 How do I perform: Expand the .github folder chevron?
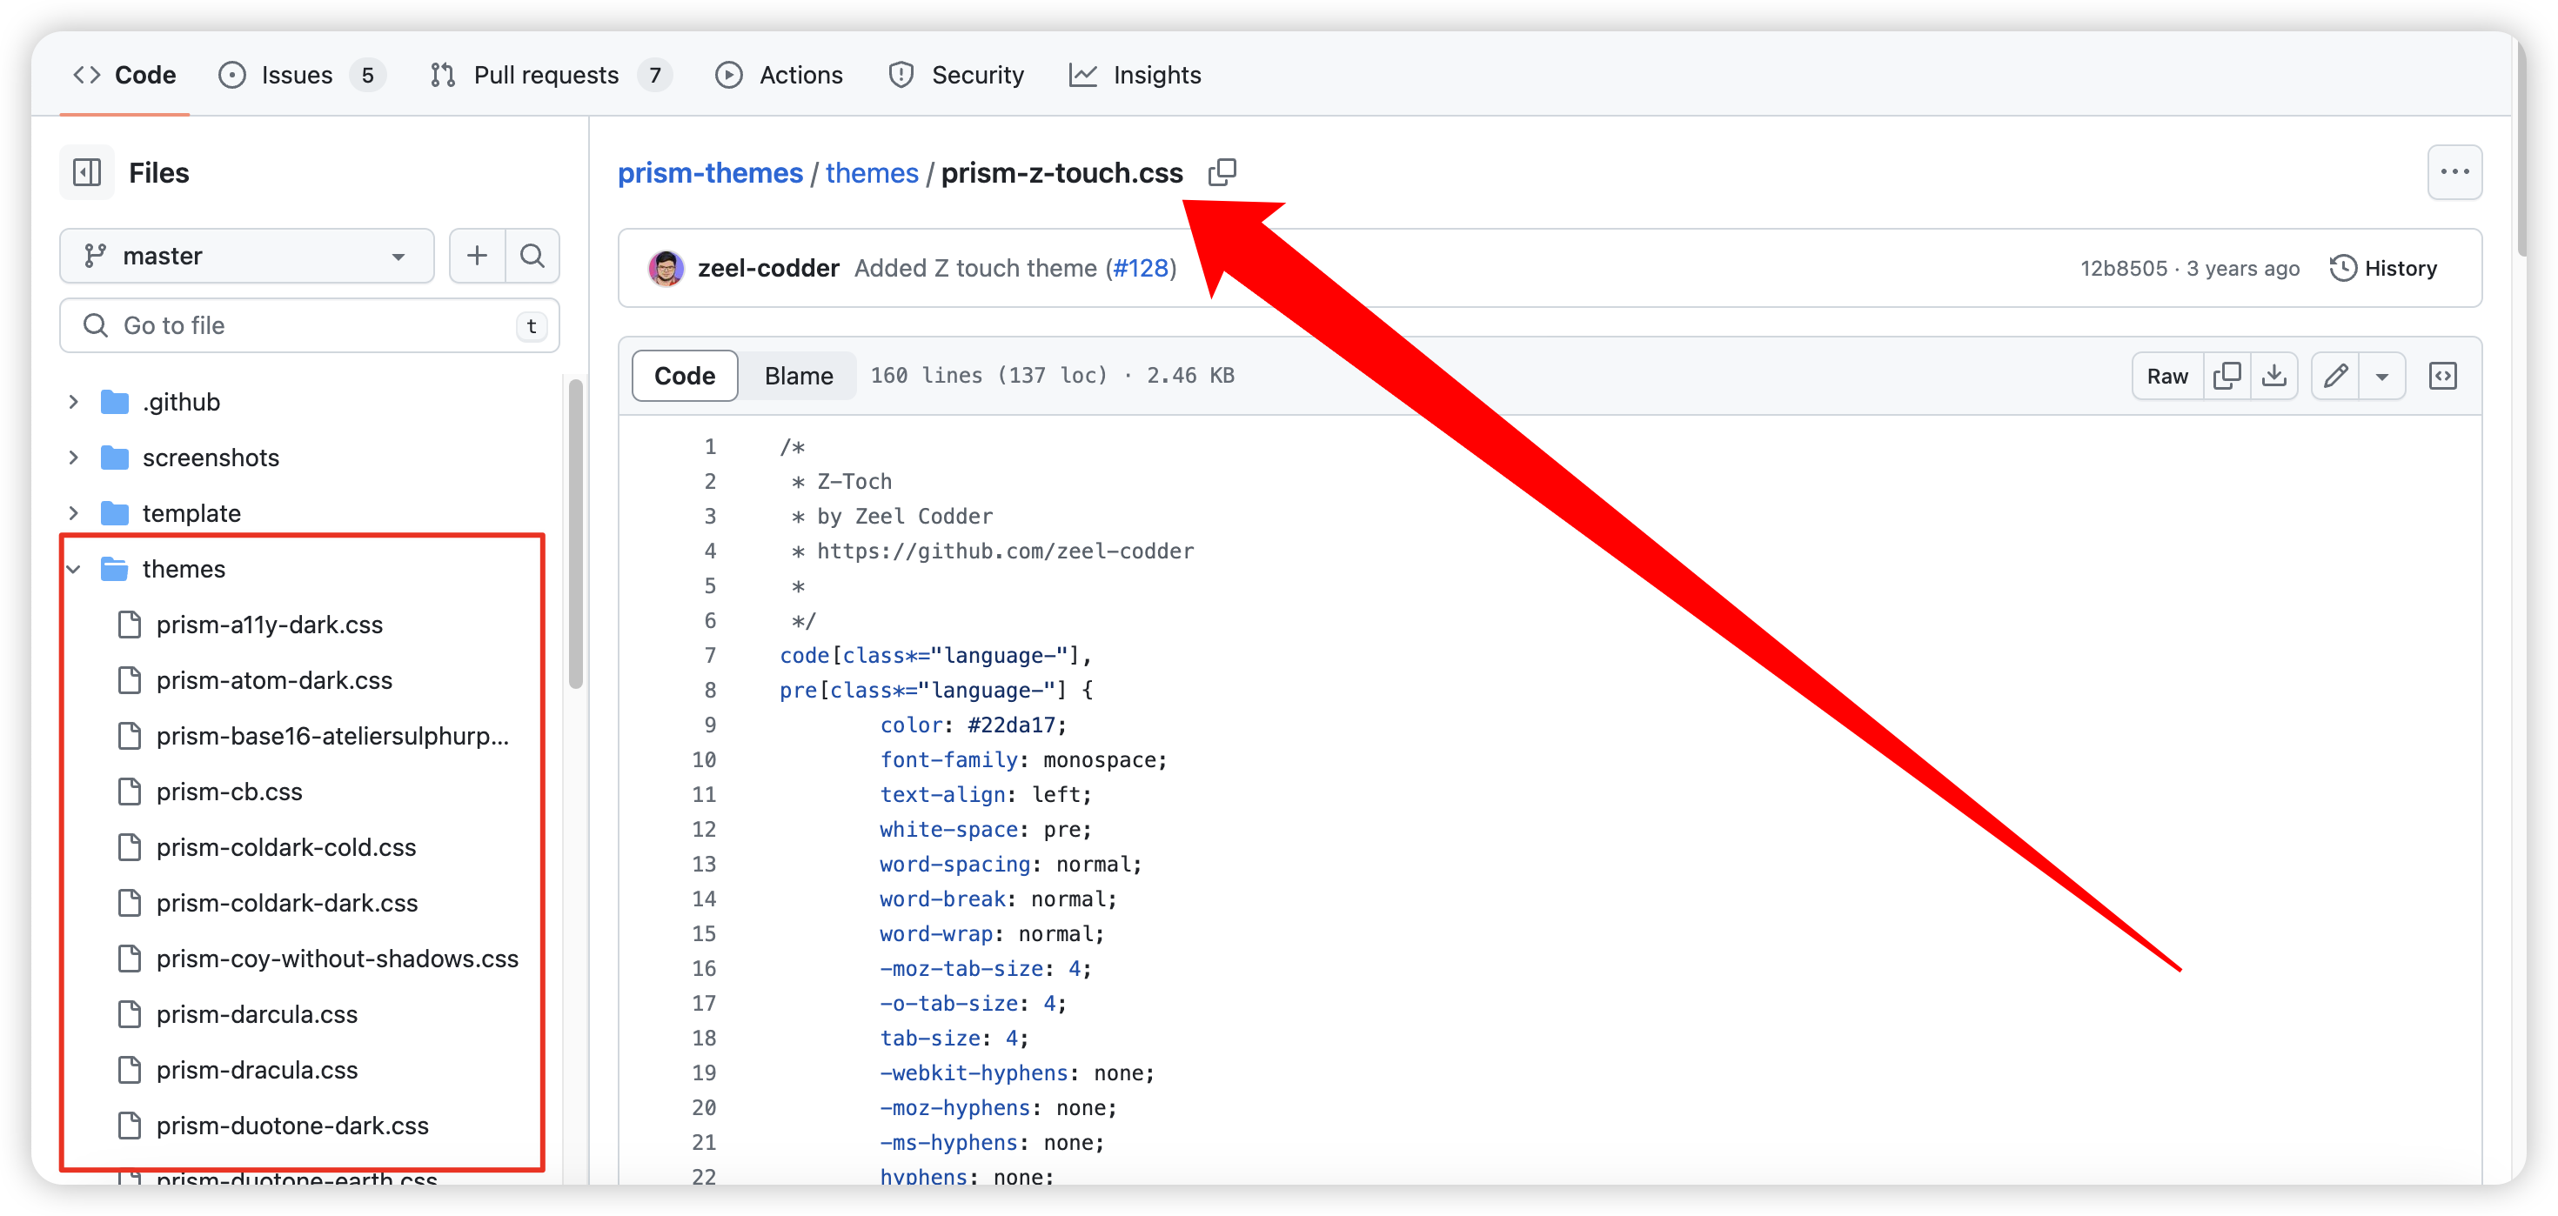point(73,402)
